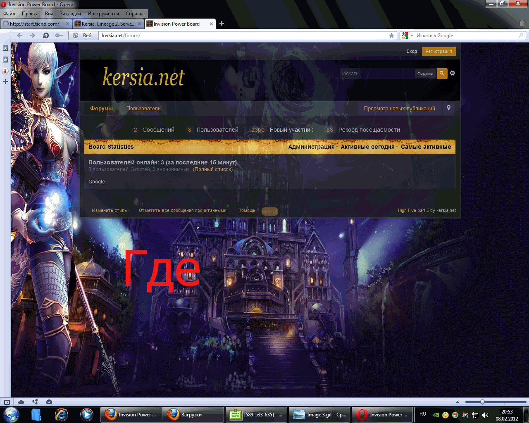
Task: Click the second star panel icon in the sidebar
Action: coord(5,59)
